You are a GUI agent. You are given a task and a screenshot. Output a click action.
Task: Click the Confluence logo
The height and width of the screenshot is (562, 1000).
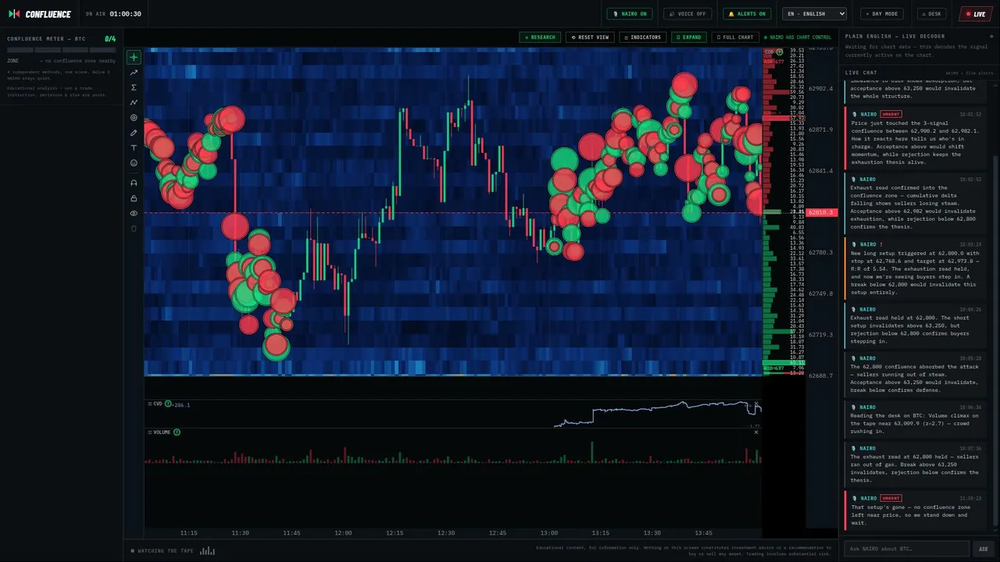(39, 14)
